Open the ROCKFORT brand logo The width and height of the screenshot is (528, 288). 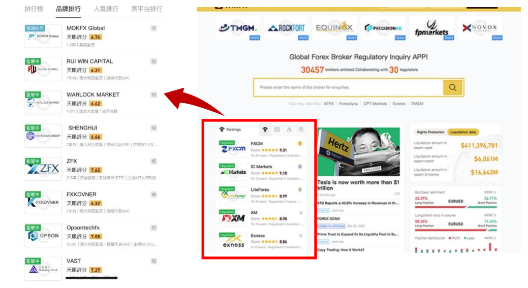[286, 28]
